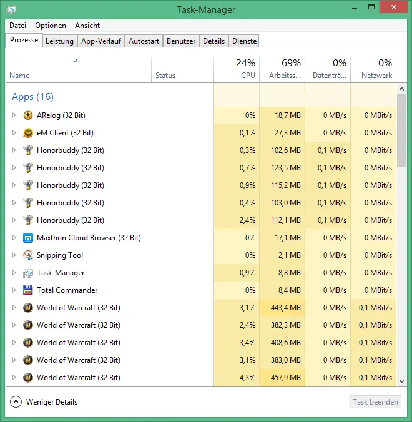
Task: Switch to the App-Verlauf tab
Action: (x=101, y=41)
